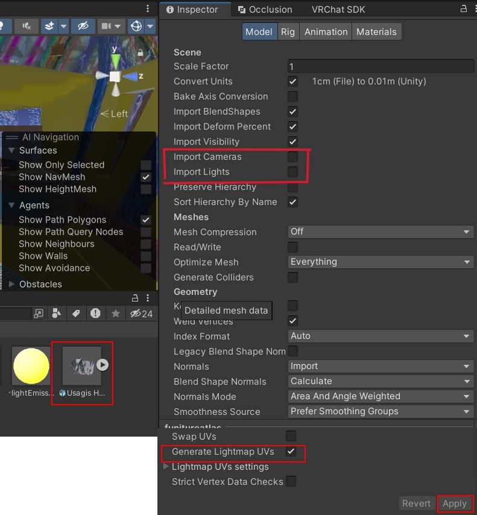Select the Usagis H... model asset thumbnail

(x=82, y=365)
